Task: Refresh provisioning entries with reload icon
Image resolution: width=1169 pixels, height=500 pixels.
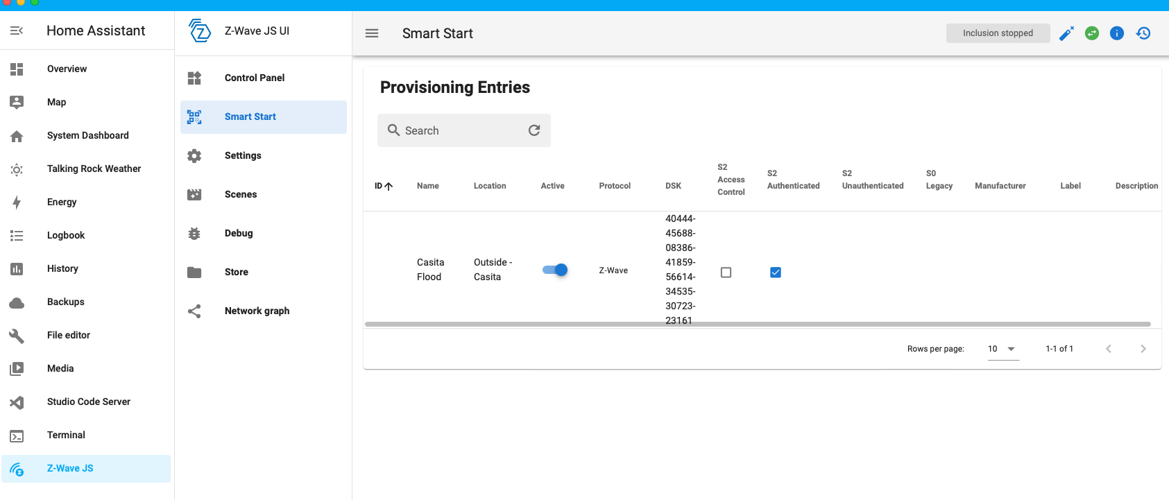Action: 534,130
